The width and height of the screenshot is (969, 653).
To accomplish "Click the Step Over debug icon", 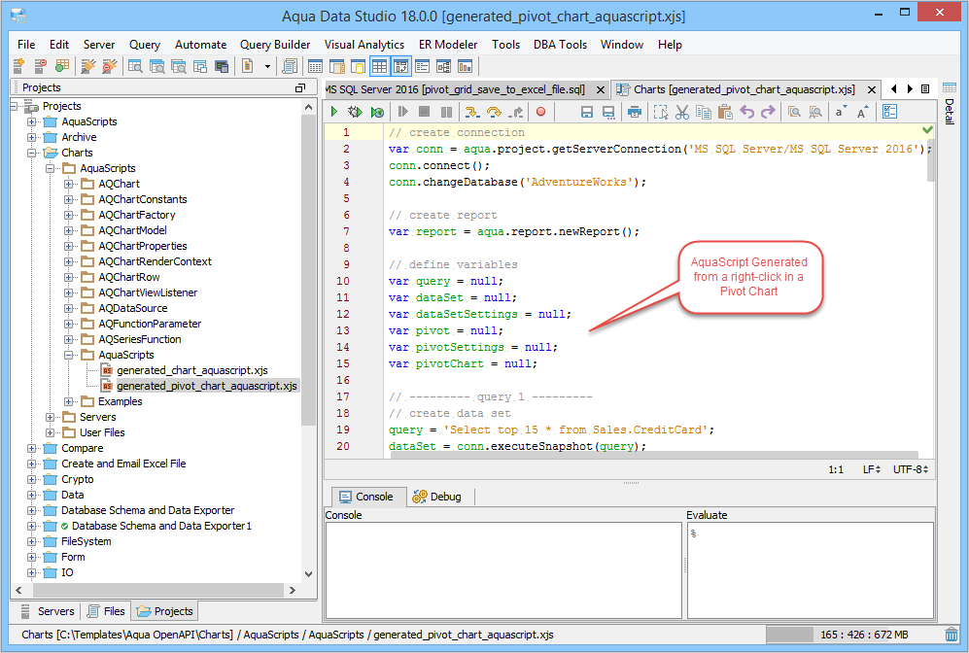I will pos(494,113).
